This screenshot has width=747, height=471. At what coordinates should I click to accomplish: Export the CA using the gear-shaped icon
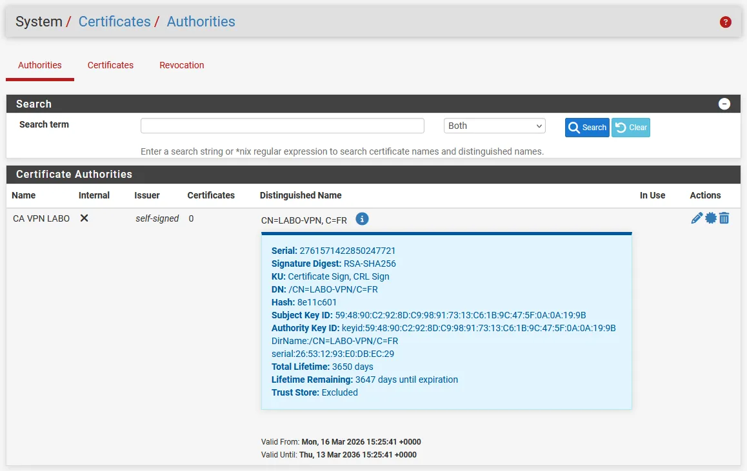711,218
